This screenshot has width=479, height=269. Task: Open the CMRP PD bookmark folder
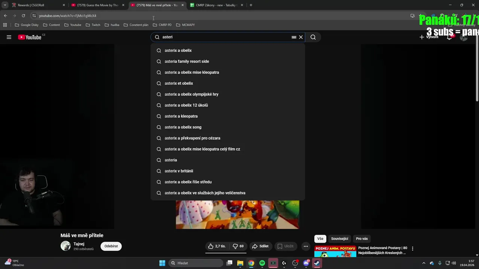(x=162, y=25)
